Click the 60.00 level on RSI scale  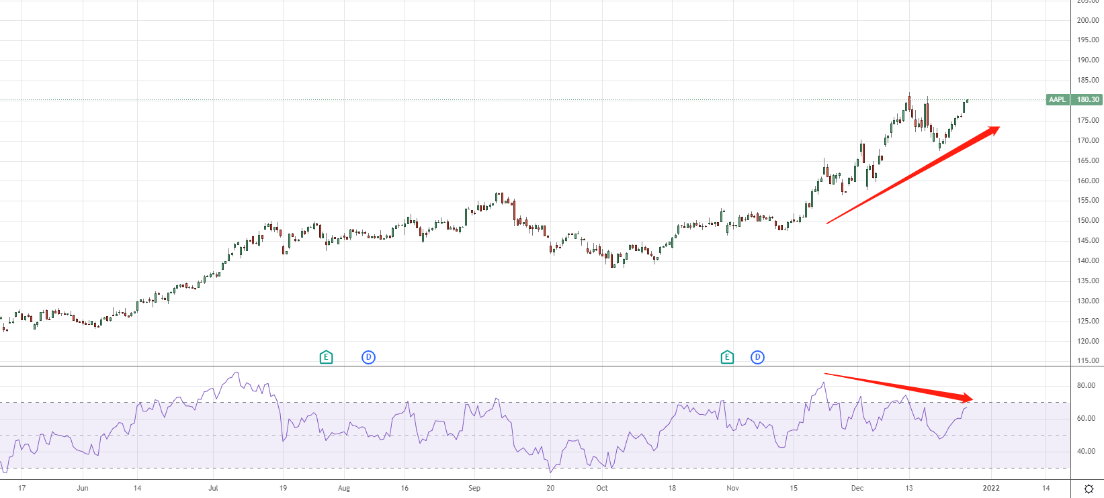click(x=1087, y=419)
